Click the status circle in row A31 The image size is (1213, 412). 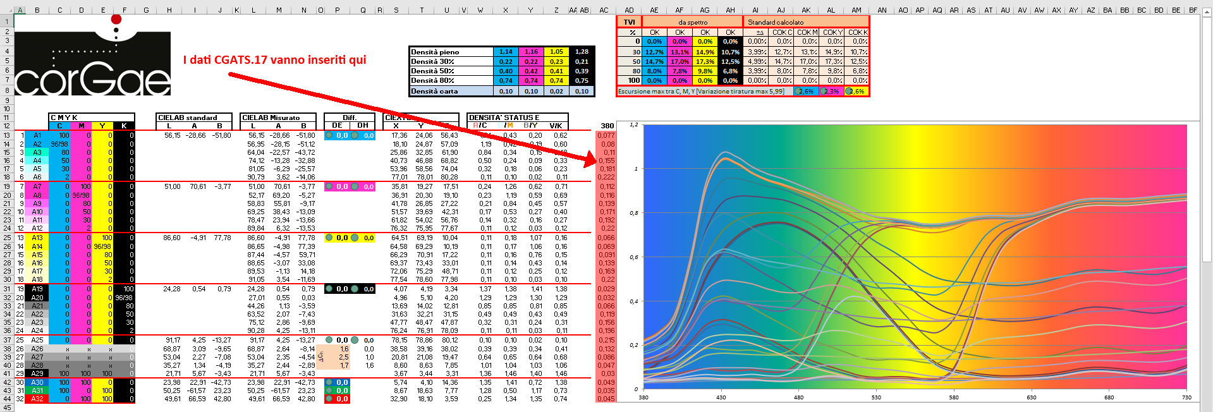tap(329, 391)
